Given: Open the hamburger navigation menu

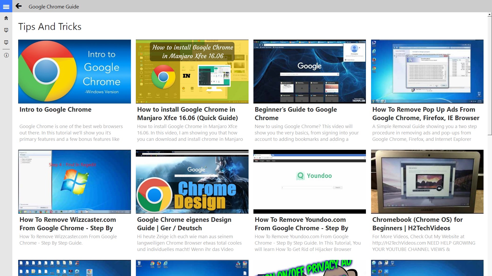Looking at the screenshot, I should pyautogui.click(x=6, y=6).
